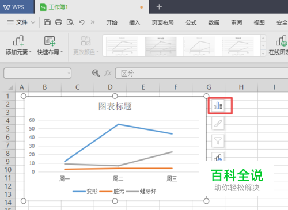Click the Save icon in quick toolbar

47,22
